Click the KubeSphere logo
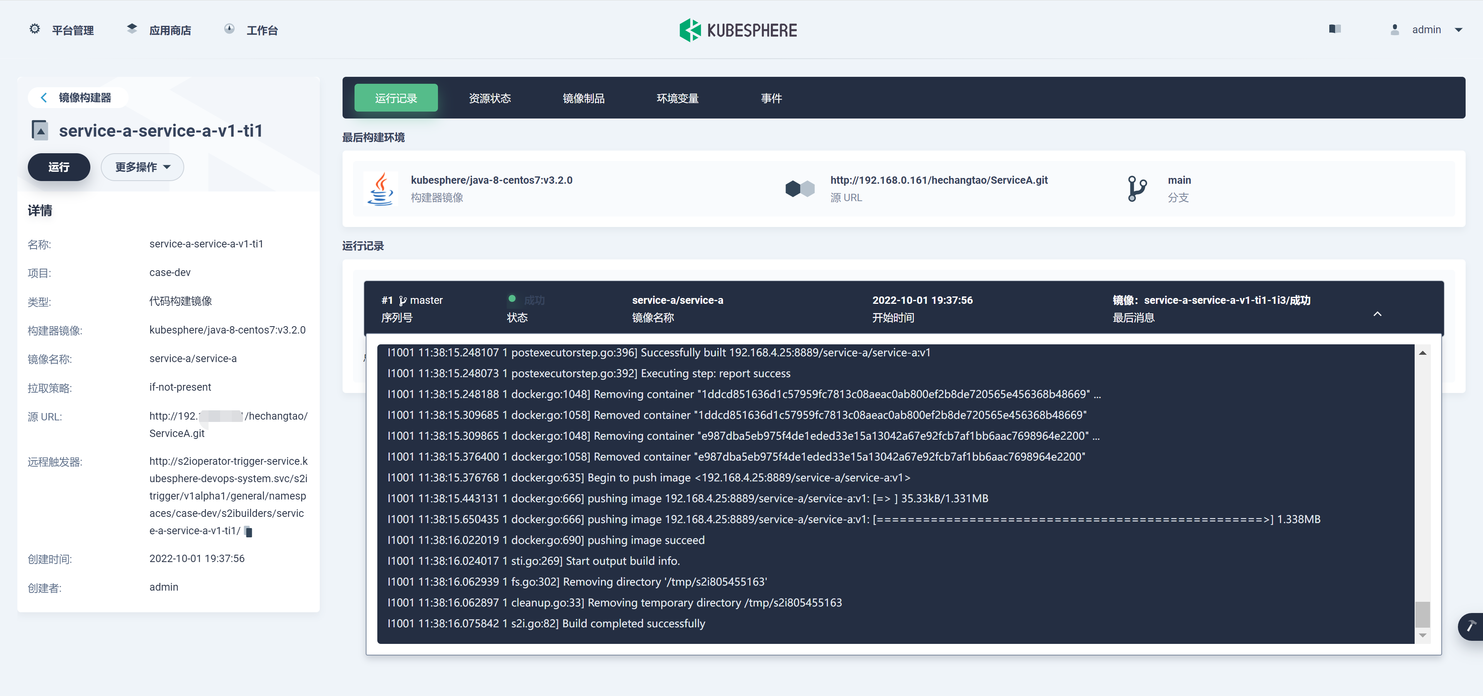The image size is (1483, 696). [738, 30]
